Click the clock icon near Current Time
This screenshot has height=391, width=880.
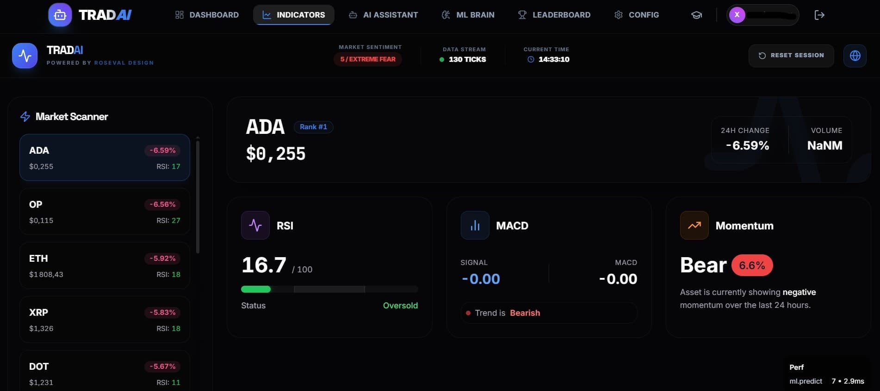click(530, 59)
